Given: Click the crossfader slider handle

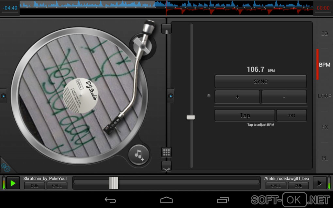Looking at the screenshot, I should click(114, 183).
